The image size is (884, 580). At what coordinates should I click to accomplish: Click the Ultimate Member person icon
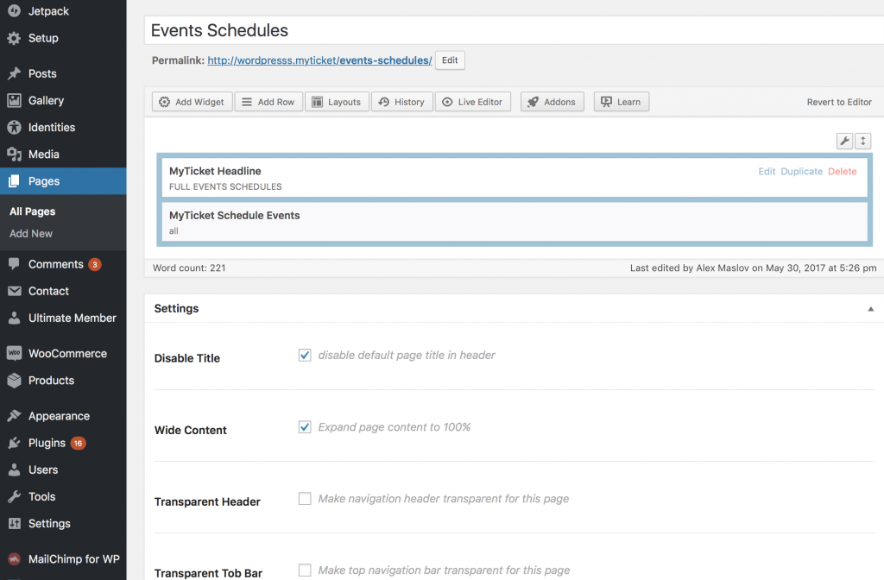[14, 318]
